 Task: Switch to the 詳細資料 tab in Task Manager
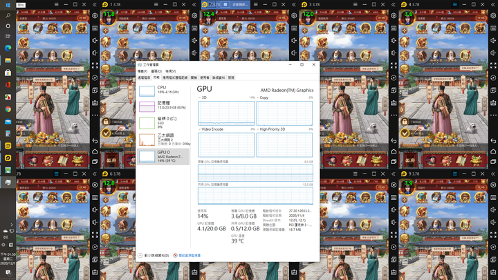tap(219, 77)
